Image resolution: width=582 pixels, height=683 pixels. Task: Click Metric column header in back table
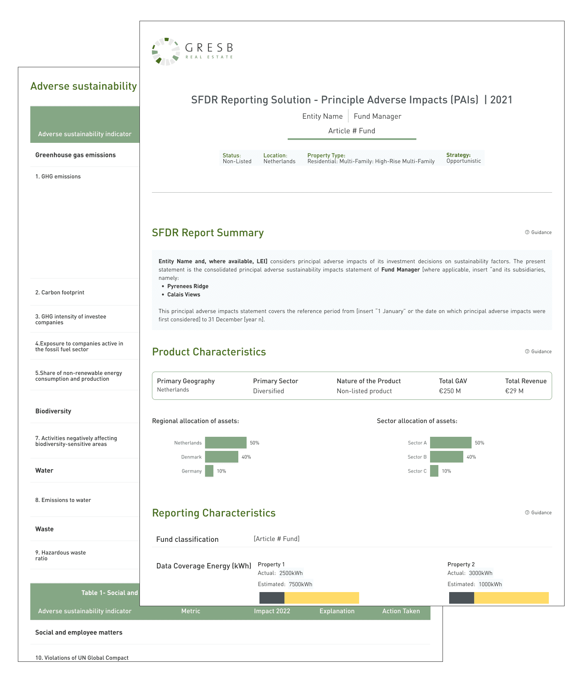pyautogui.click(x=191, y=611)
